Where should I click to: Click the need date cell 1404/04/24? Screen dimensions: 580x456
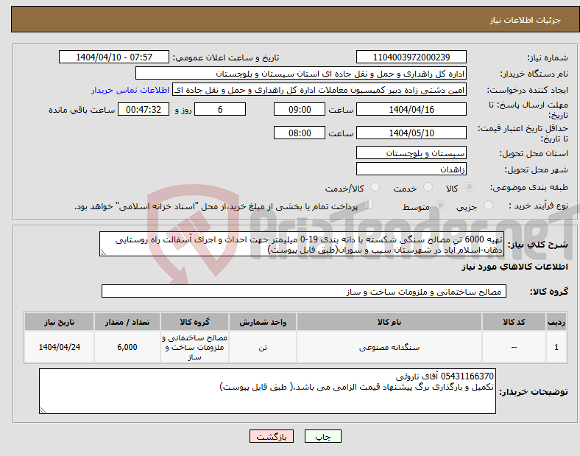click(x=59, y=347)
